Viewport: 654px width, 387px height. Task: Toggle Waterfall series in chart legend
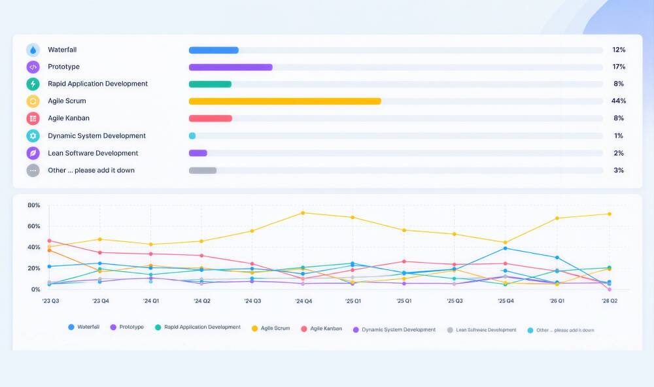click(x=84, y=327)
